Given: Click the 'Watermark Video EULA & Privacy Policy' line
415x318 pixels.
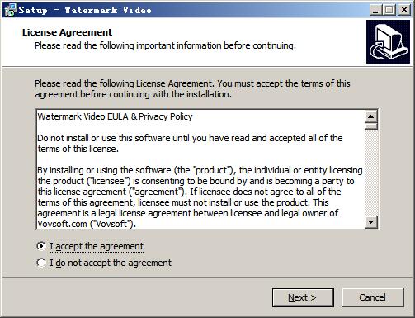Looking at the screenshot, I should coord(115,116).
